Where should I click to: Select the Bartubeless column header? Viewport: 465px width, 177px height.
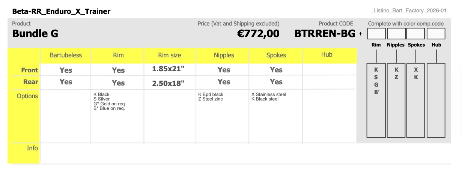click(66, 55)
